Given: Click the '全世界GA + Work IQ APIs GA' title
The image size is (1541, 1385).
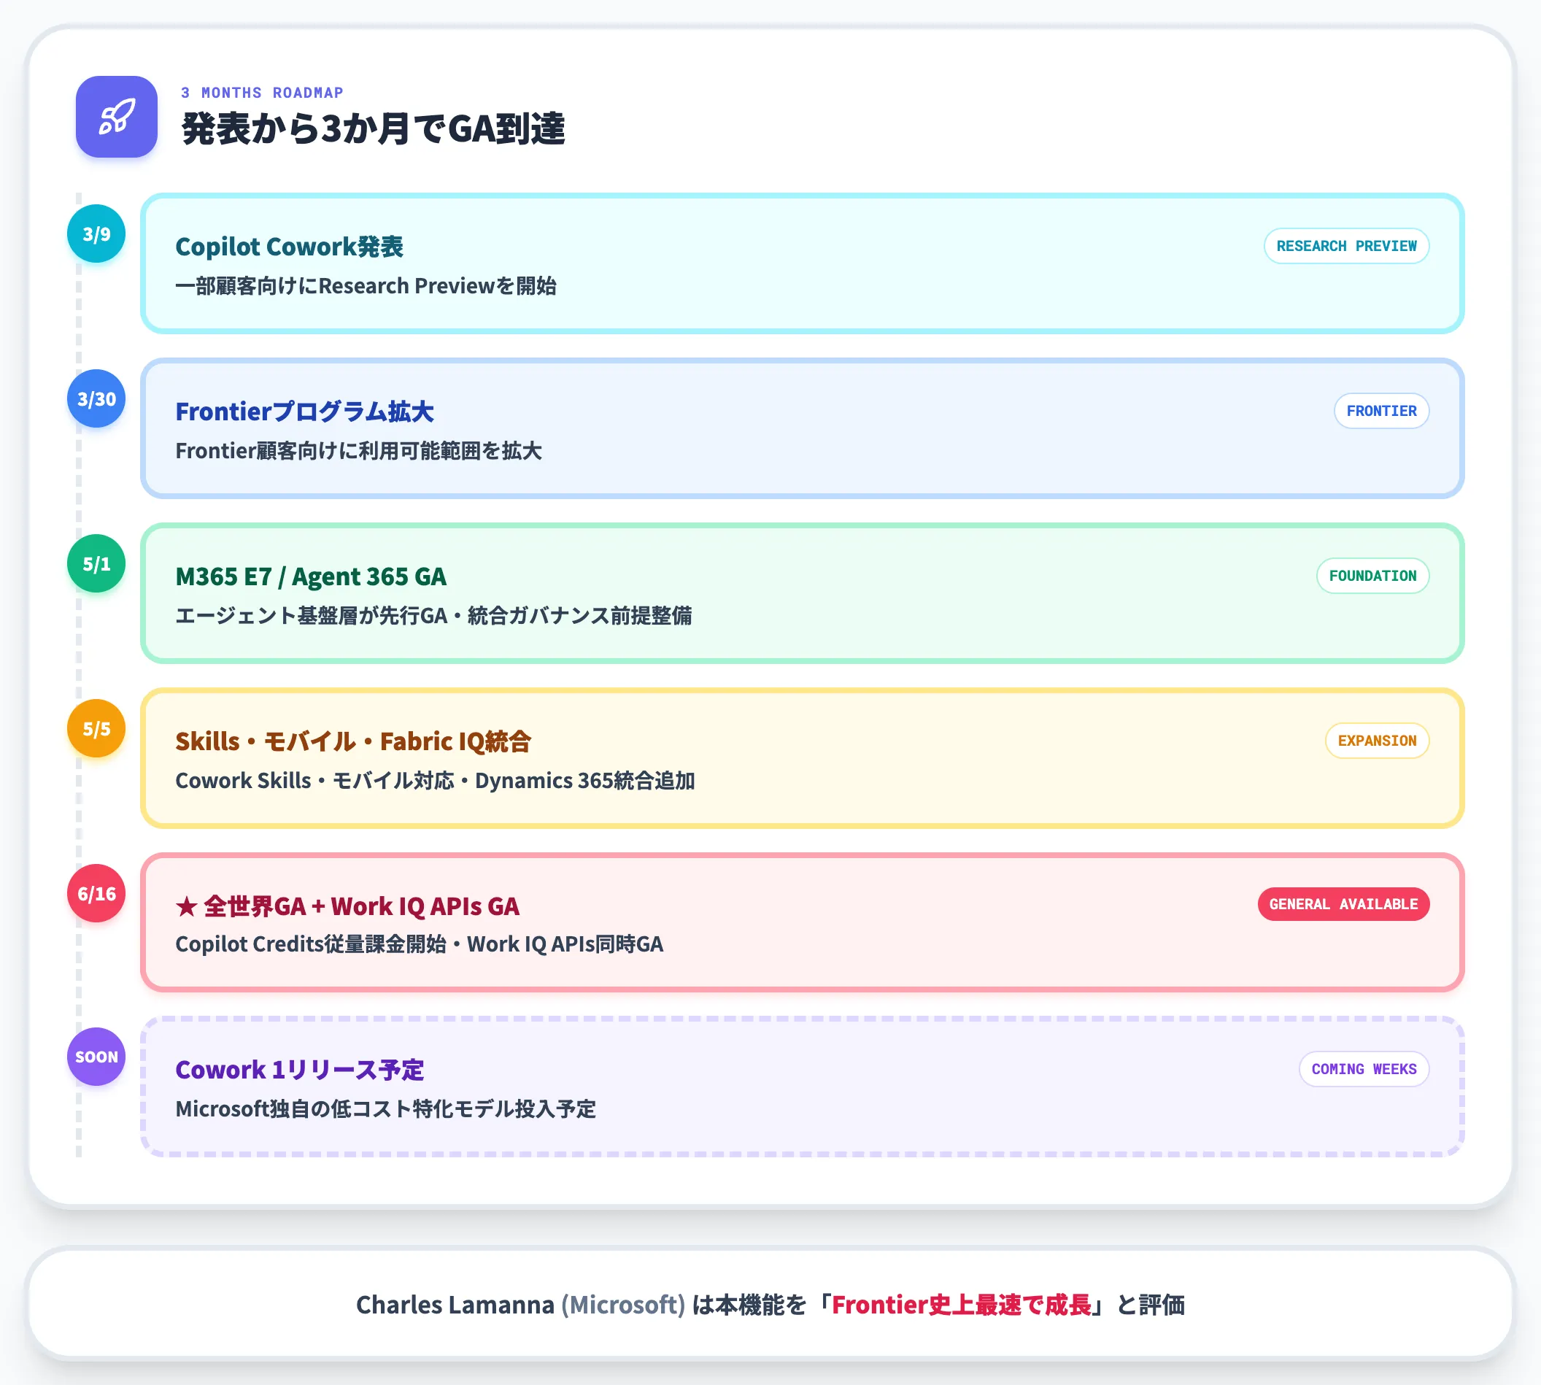Looking at the screenshot, I should 361,906.
